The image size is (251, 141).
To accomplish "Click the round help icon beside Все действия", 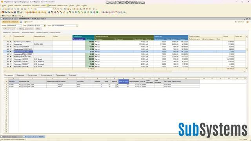I will [247, 22].
